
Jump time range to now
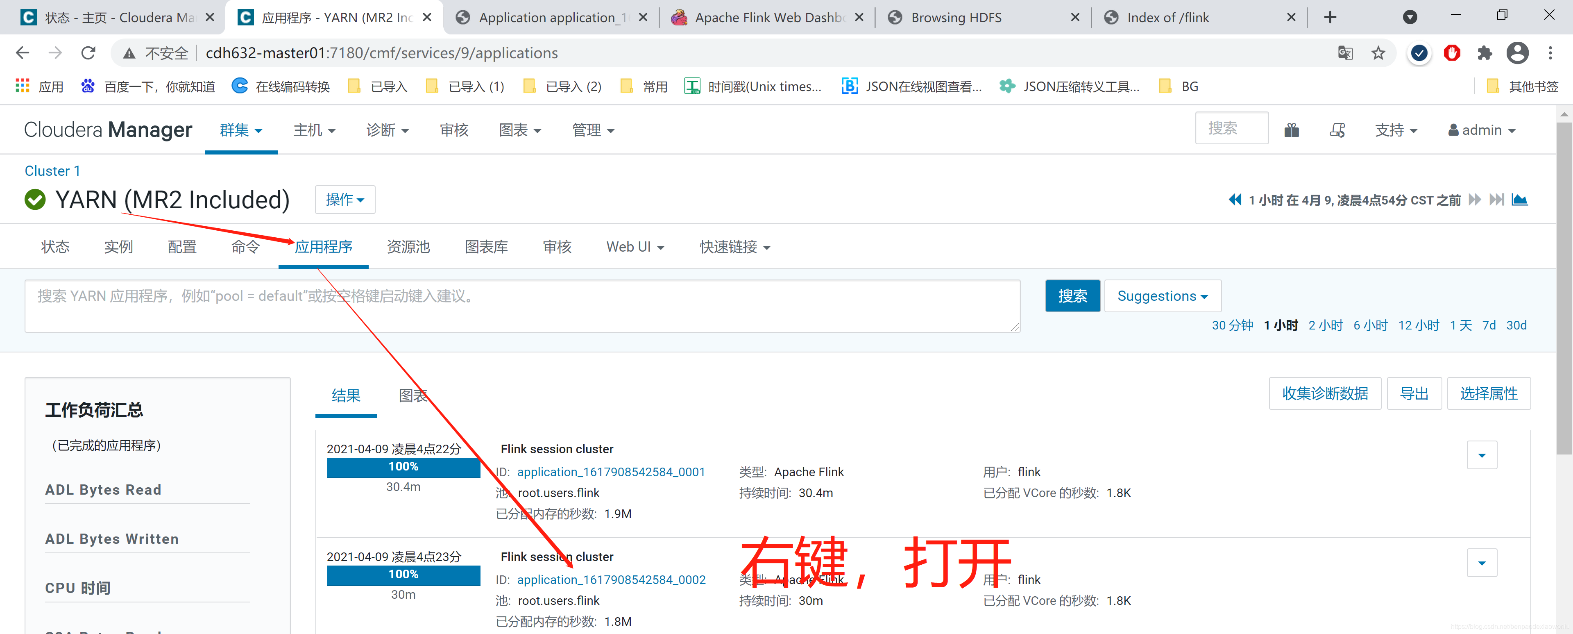point(1497,200)
